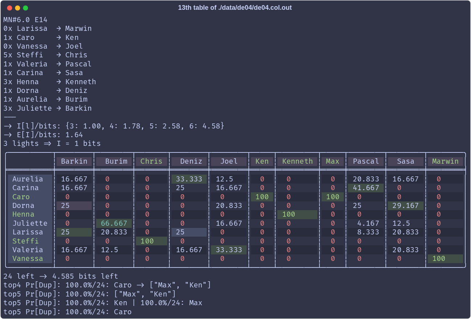471x319 pixels.
Task: Click the line '1x Aurelia → Burim'
Action: click(45, 99)
